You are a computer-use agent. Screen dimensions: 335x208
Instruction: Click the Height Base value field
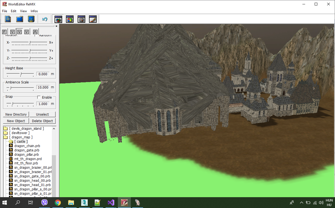pos(43,74)
